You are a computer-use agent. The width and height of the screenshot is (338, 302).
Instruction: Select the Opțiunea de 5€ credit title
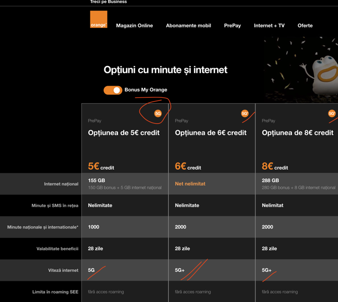pyautogui.click(x=124, y=133)
